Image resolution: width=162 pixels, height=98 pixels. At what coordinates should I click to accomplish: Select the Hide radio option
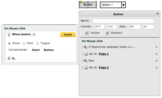tap(24, 43)
